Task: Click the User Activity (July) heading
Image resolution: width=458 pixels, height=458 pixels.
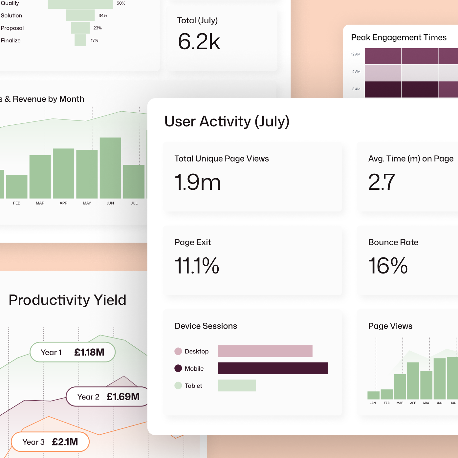Action: point(227,121)
